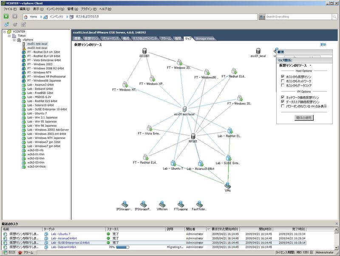The height and width of the screenshot is (256, 340).
Task: Select the FT - Windows NT.. VM node
Action: tap(125, 84)
